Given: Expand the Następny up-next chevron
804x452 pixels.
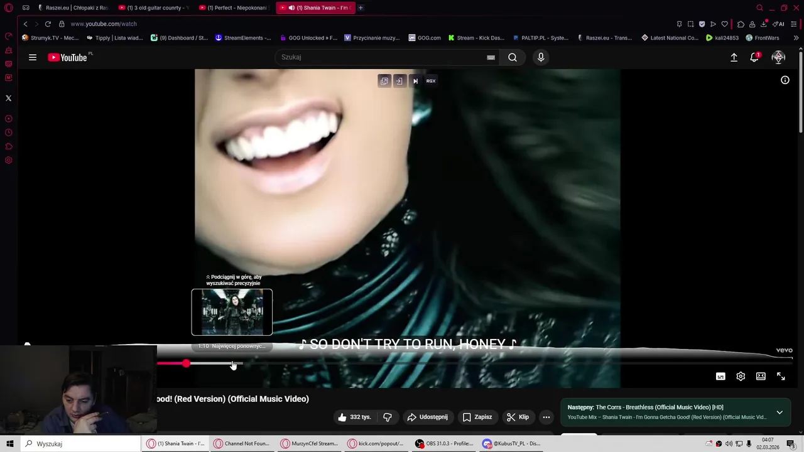Looking at the screenshot, I should point(780,412).
